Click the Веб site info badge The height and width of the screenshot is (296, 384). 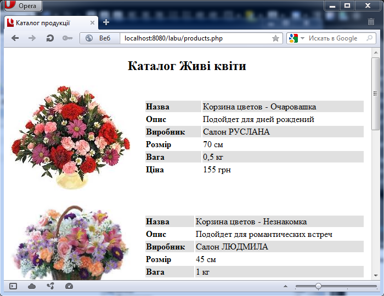coord(99,38)
